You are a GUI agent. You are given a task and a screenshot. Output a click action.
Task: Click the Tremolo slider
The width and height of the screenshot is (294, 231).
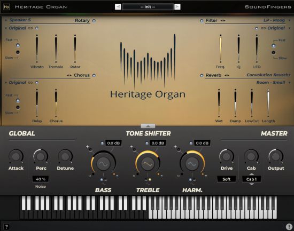point(56,49)
